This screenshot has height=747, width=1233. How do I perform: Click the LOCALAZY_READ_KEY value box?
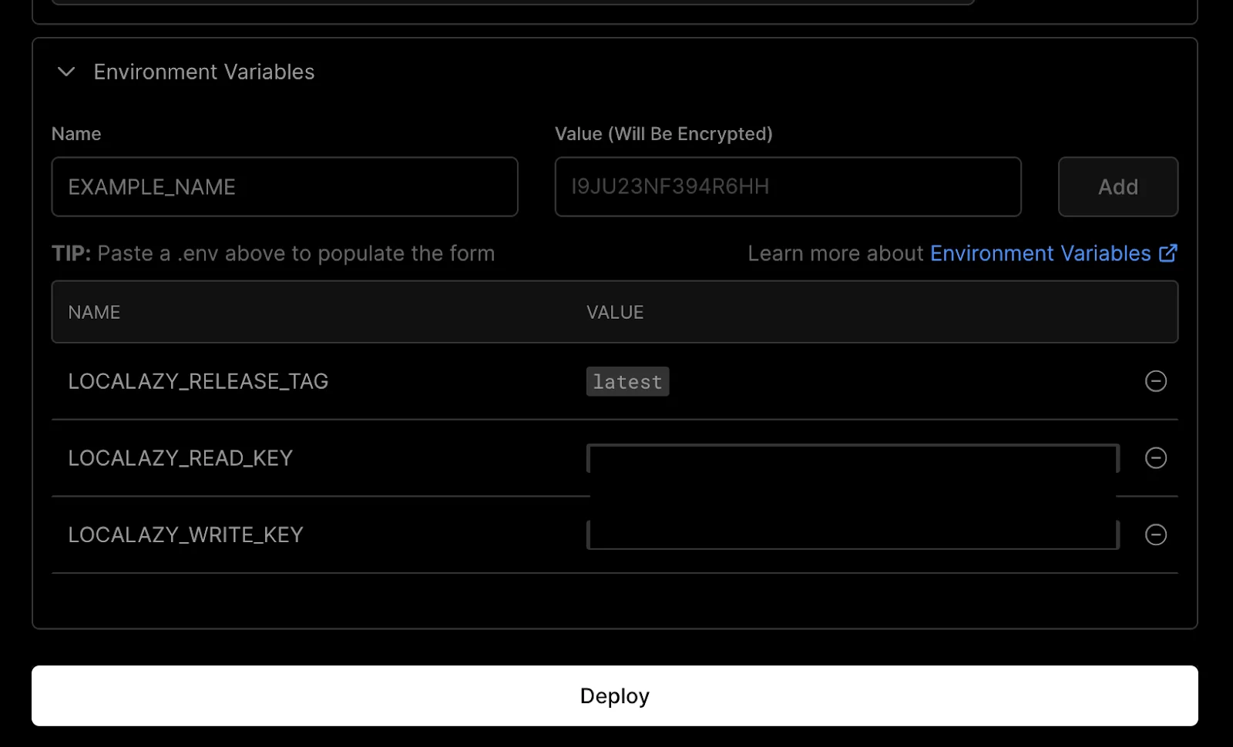(x=852, y=458)
